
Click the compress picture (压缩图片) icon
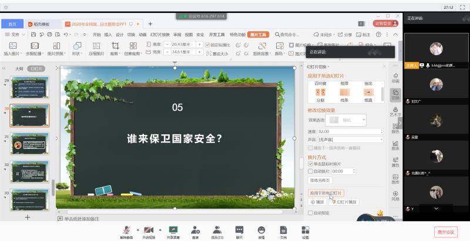(96, 46)
